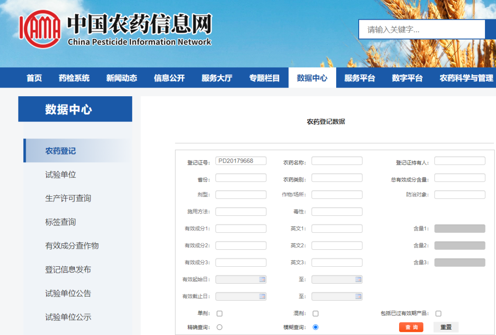Click the orange 查询 search button

click(x=411, y=327)
